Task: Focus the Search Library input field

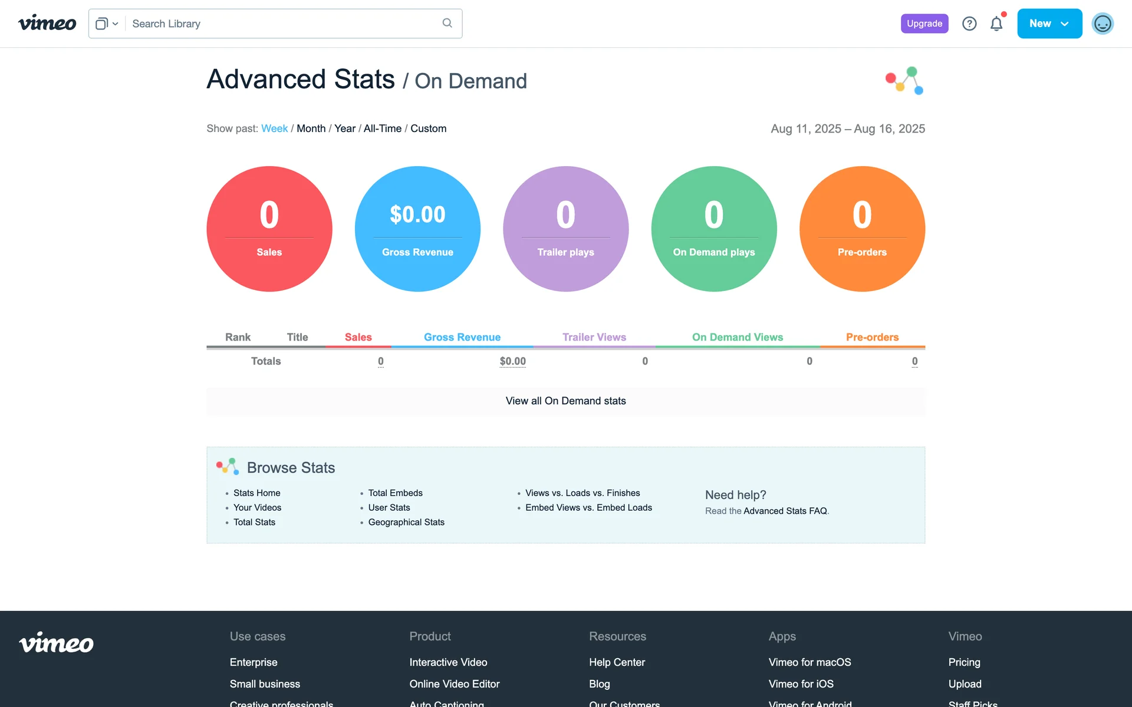Action: point(283,24)
